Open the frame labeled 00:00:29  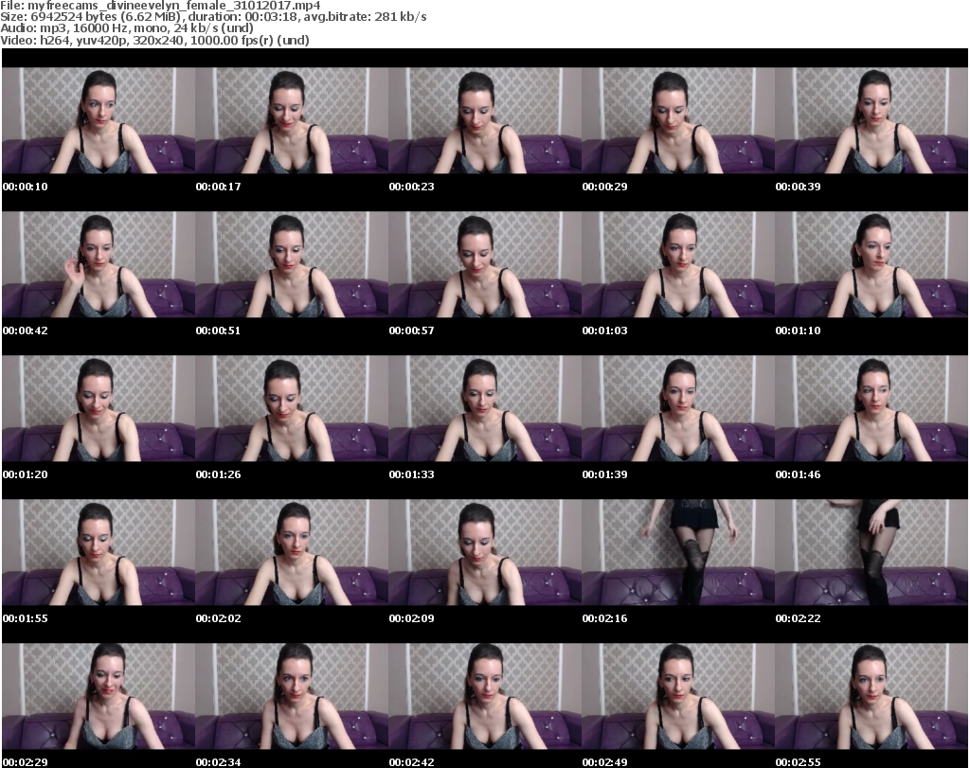point(677,120)
